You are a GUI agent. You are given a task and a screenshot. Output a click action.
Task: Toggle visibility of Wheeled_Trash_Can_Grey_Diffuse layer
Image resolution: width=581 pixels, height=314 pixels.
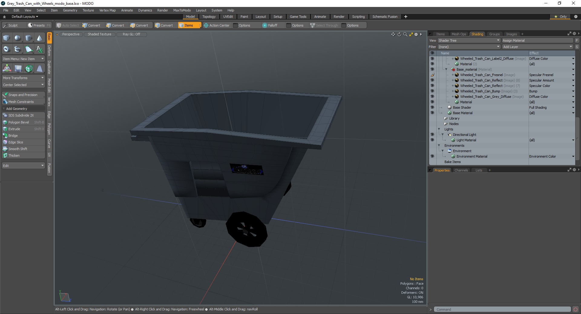coord(432,97)
